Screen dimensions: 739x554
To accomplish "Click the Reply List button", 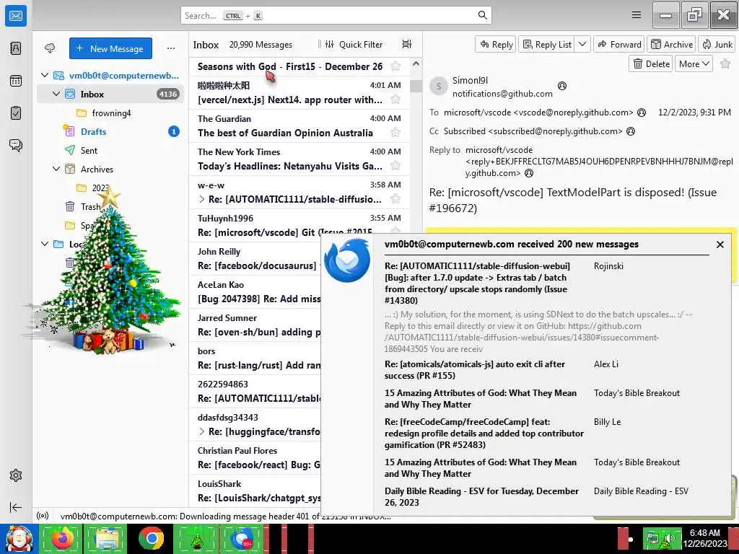I will (548, 44).
